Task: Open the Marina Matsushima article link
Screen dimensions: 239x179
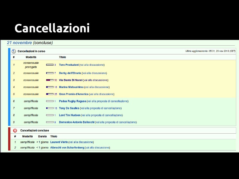Action: (x=72, y=87)
